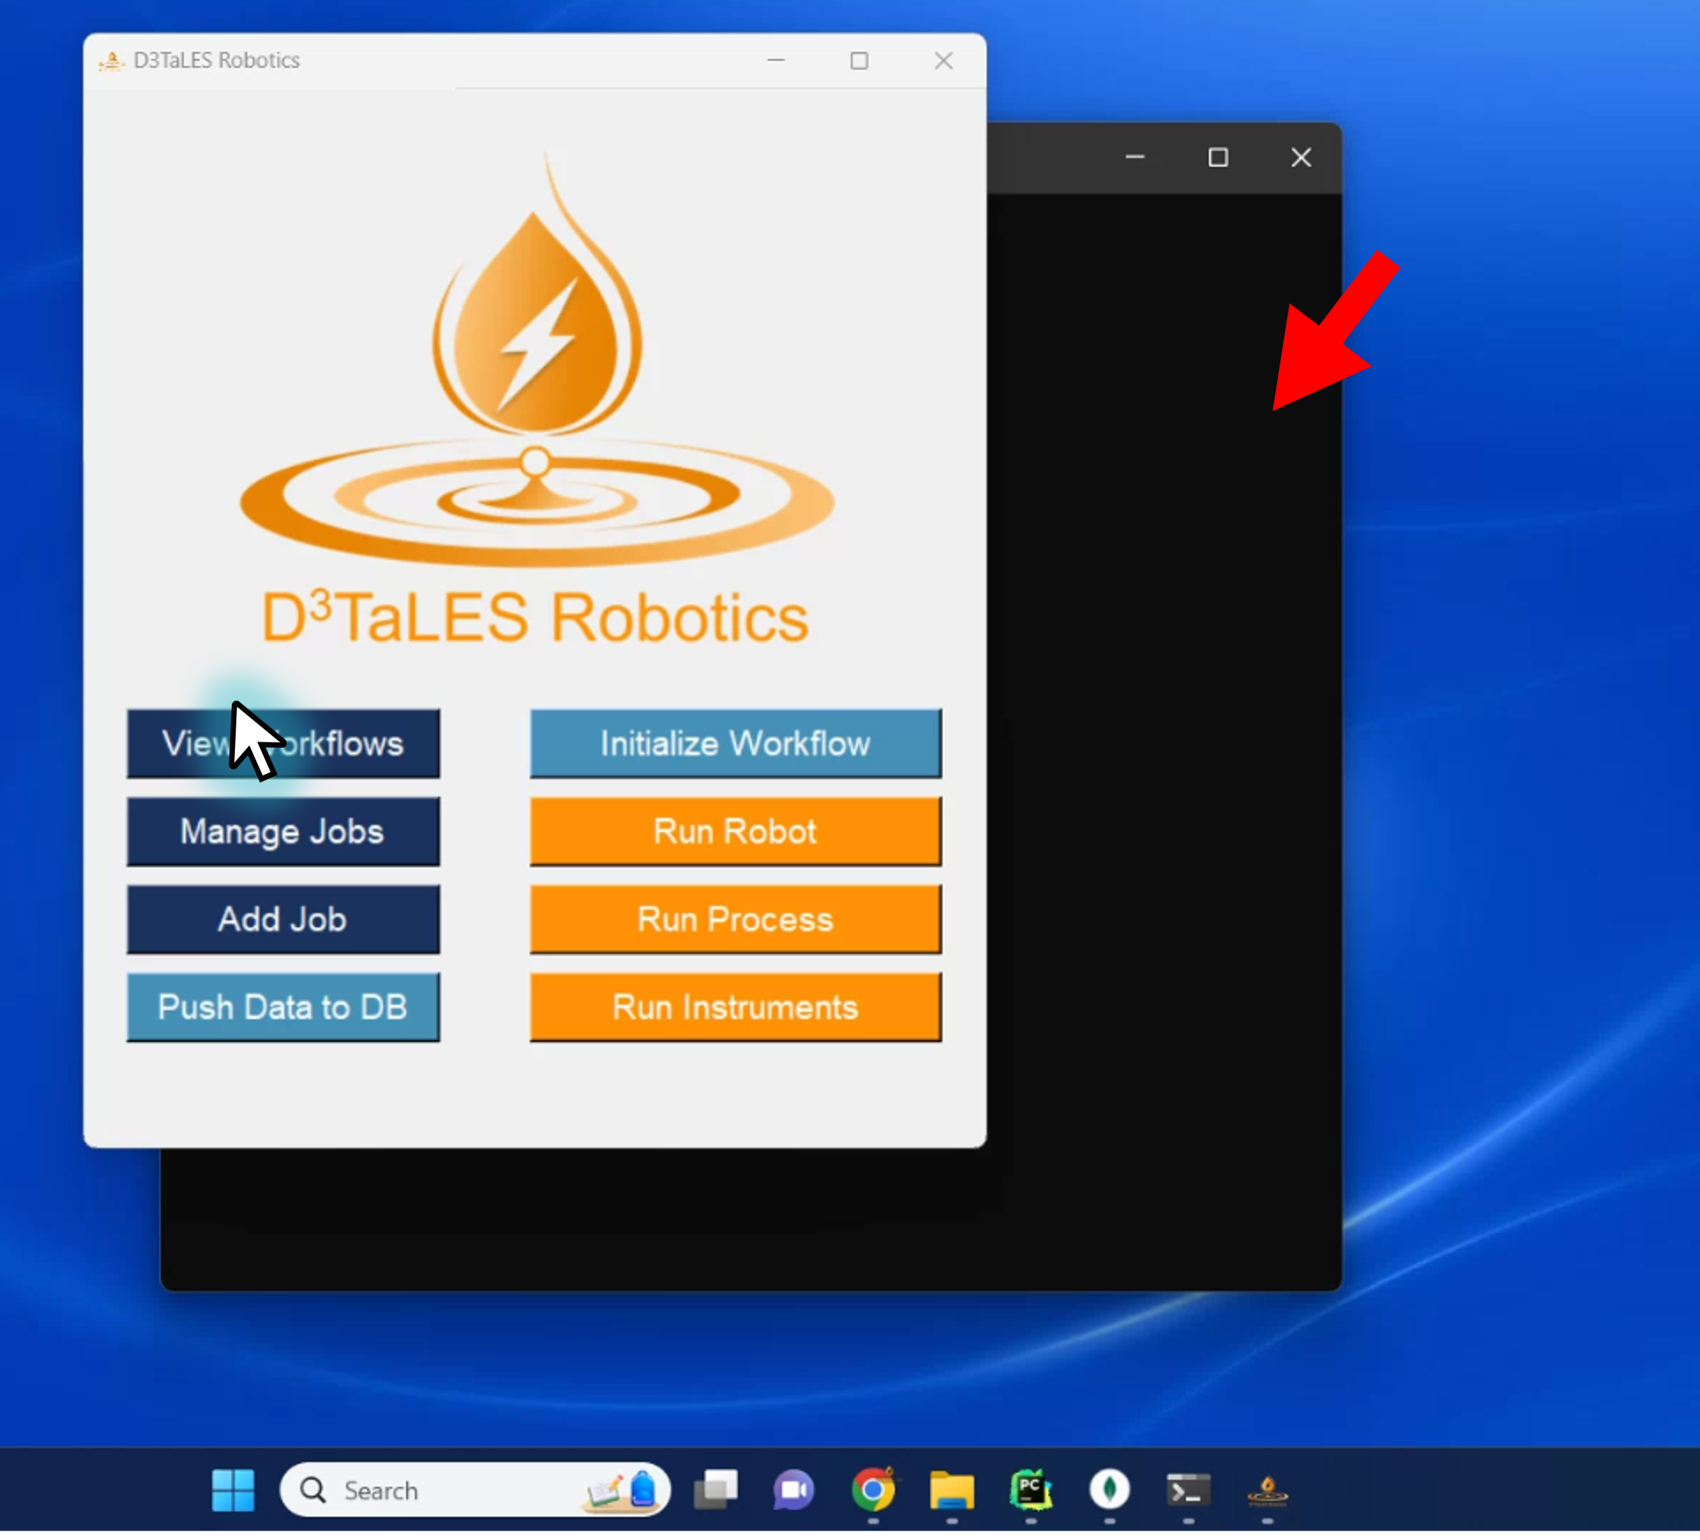Open the Windows Terminal taskbar icon
1700x1540 pixels.
point(1186,1490)
